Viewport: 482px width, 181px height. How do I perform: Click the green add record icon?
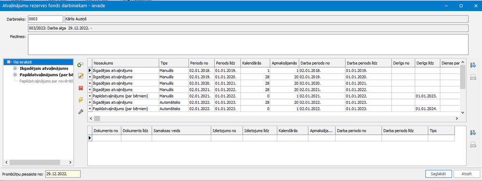[x=80, y=65]
